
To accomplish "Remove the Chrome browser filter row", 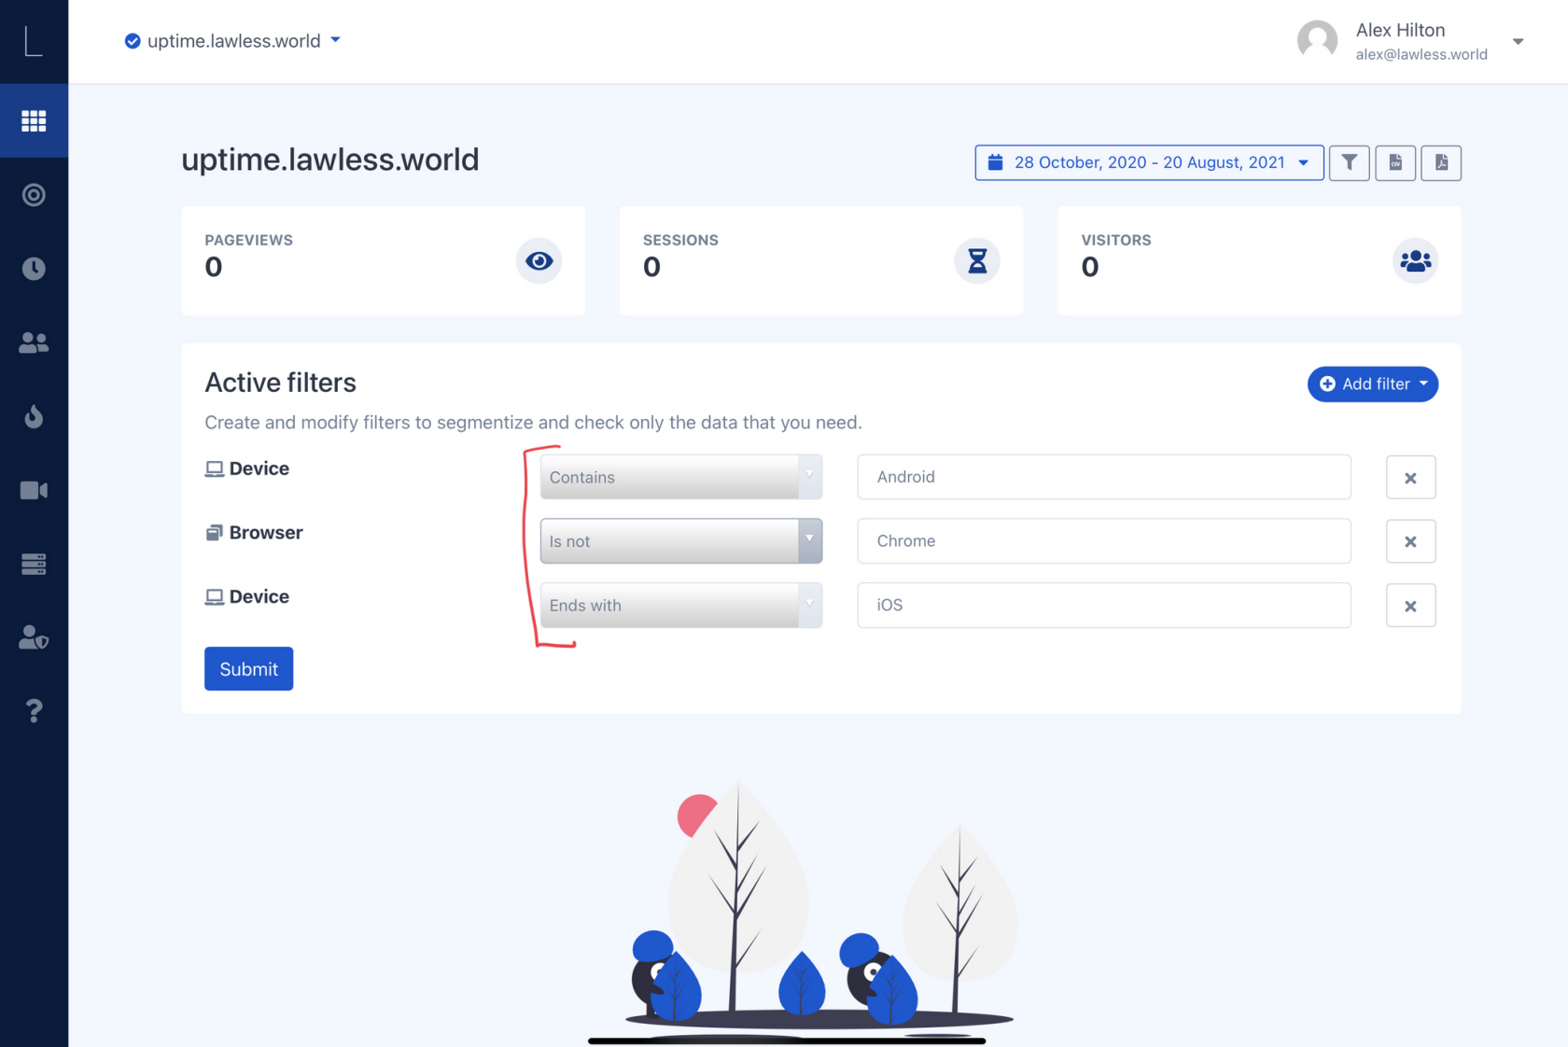I will pos(1410,541).
